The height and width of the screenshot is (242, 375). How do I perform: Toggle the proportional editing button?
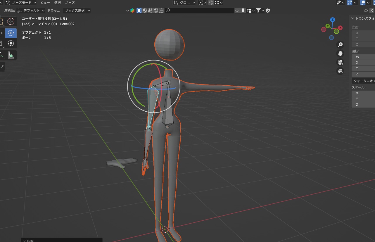[x=217, y=3]
